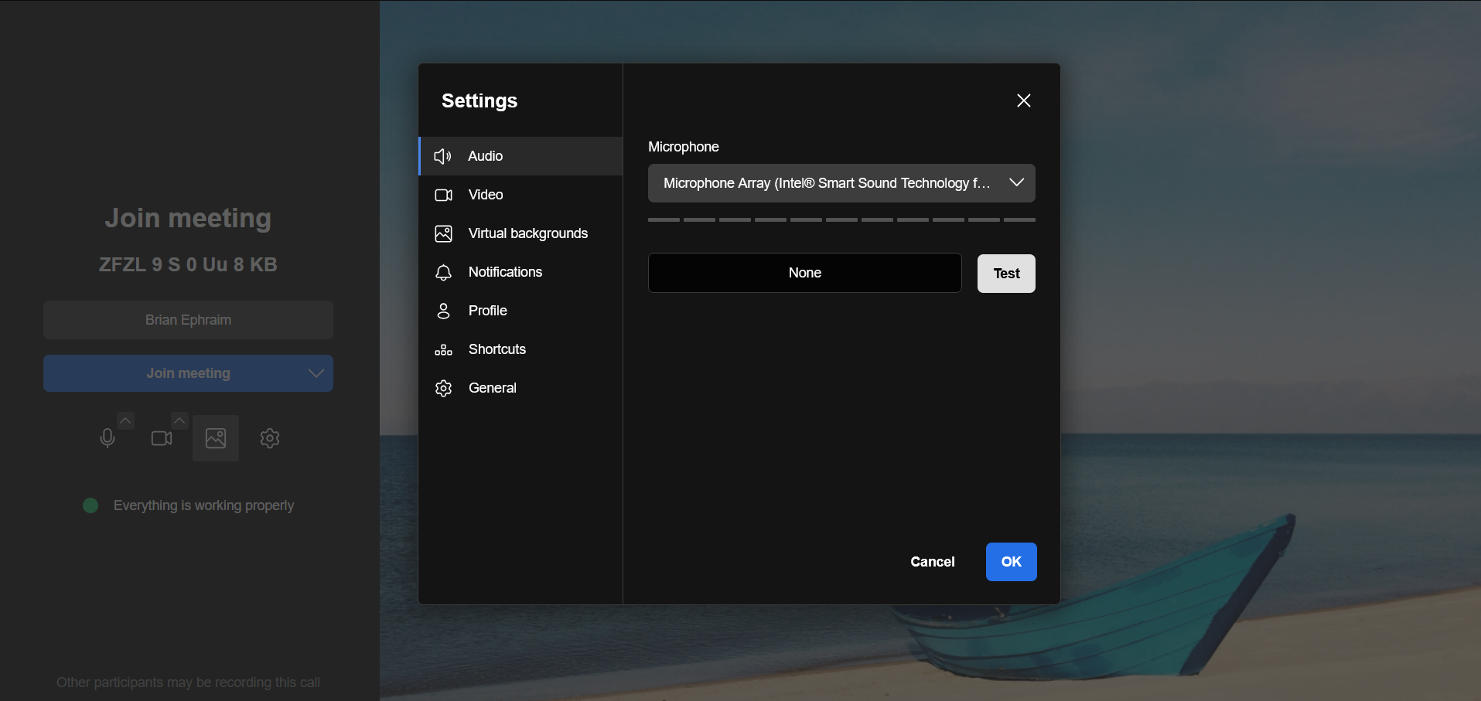Toggle the camera on the prejoin toolbar
The image size is (1481, 701).
[x=161, y=438]
